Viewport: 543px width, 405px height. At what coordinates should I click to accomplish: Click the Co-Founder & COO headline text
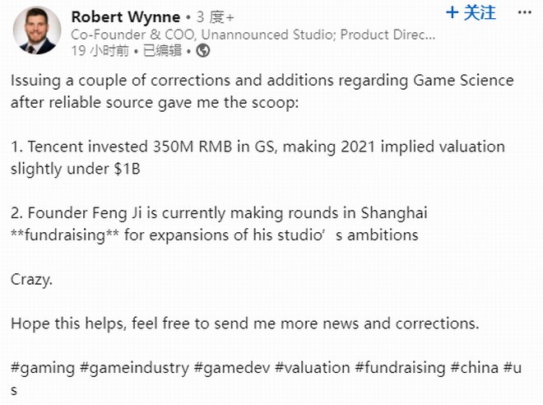253,35
